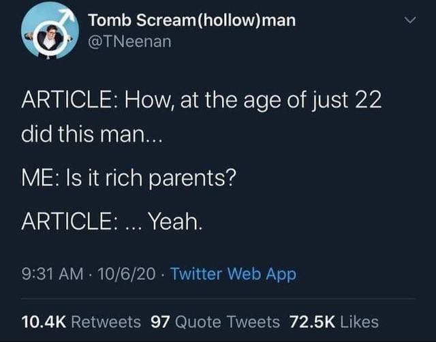
Task: Go to the @TNeenan handle
Action: (x=130, y=42)
